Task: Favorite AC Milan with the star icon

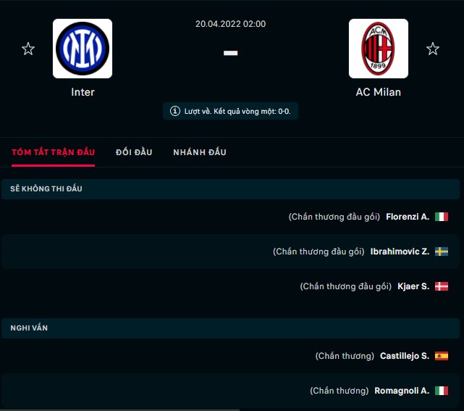Action: (x=433, y=49)
